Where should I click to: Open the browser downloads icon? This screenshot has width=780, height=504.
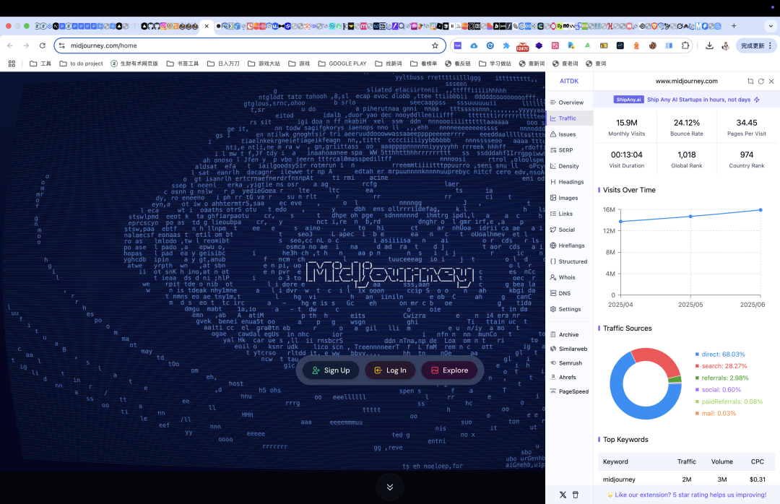pos(709,45)
